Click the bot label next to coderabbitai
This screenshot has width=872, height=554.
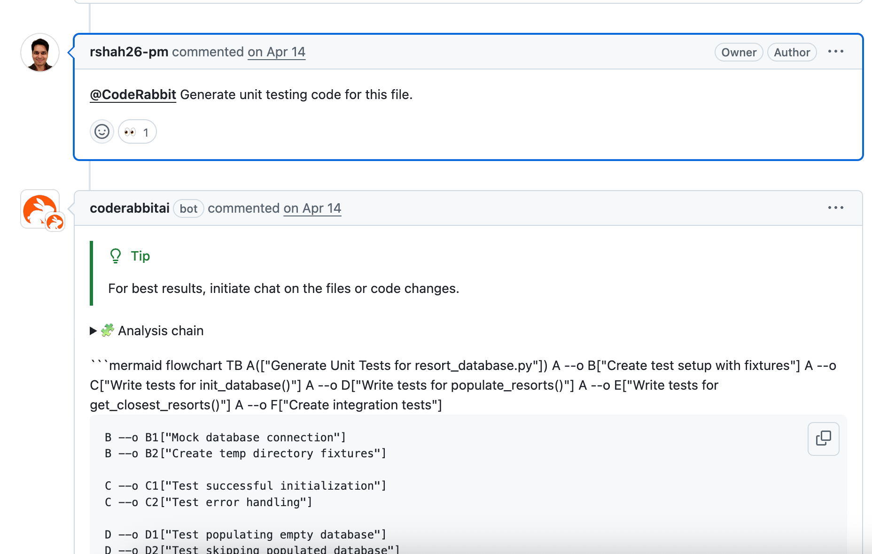point(188,208)
